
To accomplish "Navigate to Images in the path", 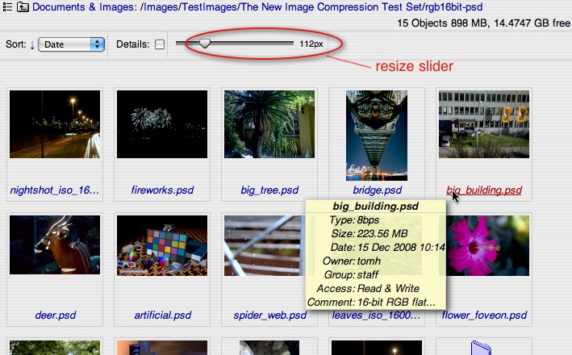I will pos(161,7).
